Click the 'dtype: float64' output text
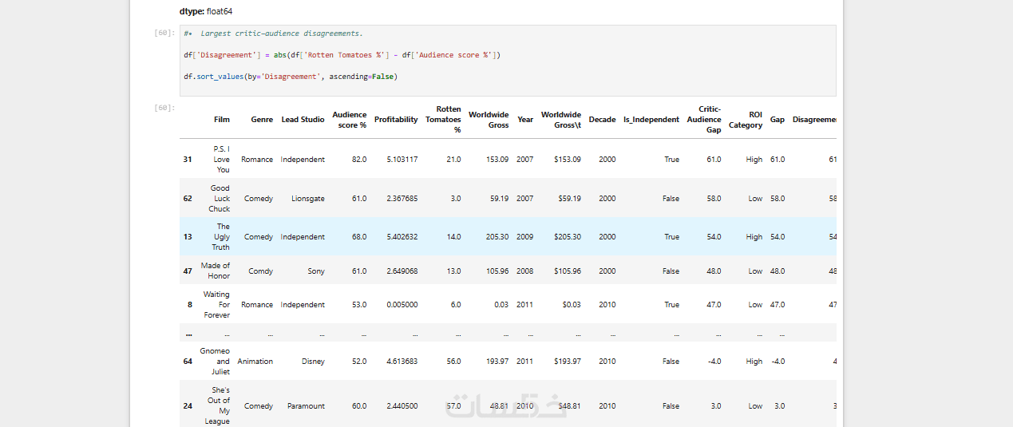Screen dimensions: 1013x427 [206, 11]
